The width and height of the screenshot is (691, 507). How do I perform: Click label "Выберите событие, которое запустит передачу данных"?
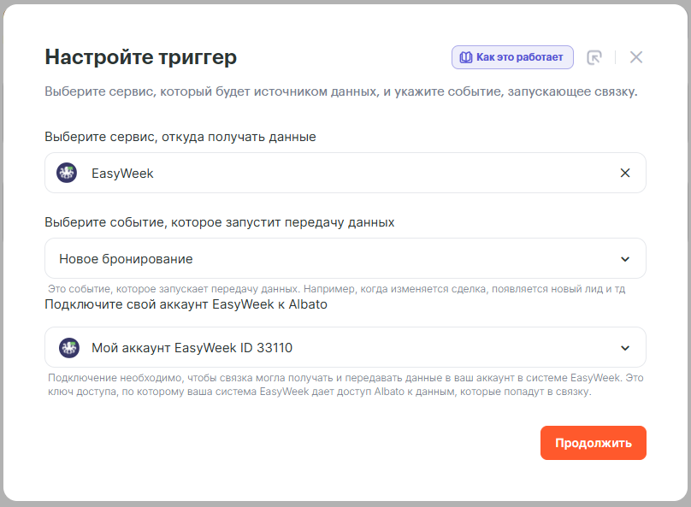coord(220,222)
